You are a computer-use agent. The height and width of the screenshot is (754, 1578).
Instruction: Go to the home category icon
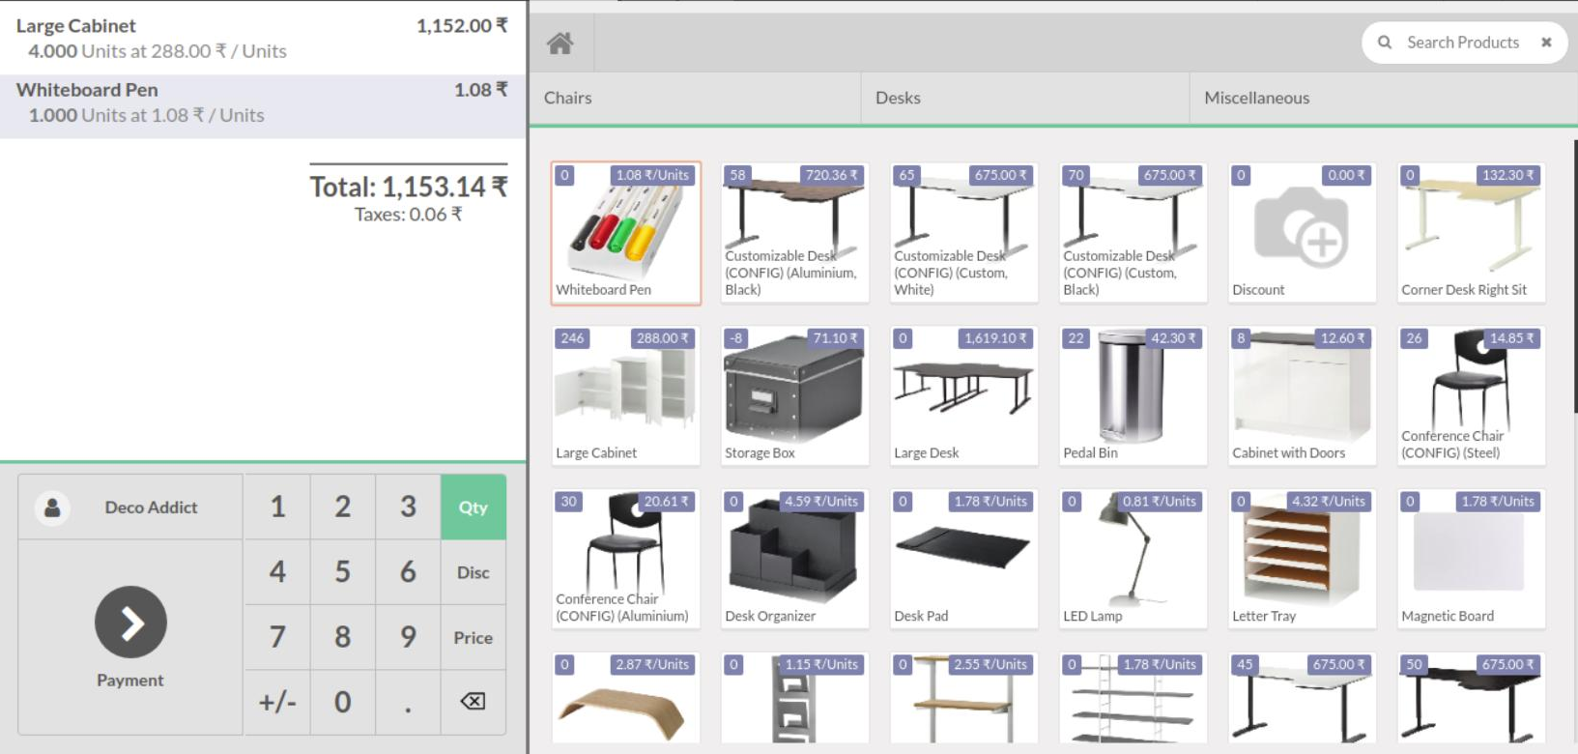(x=560, y=43)
